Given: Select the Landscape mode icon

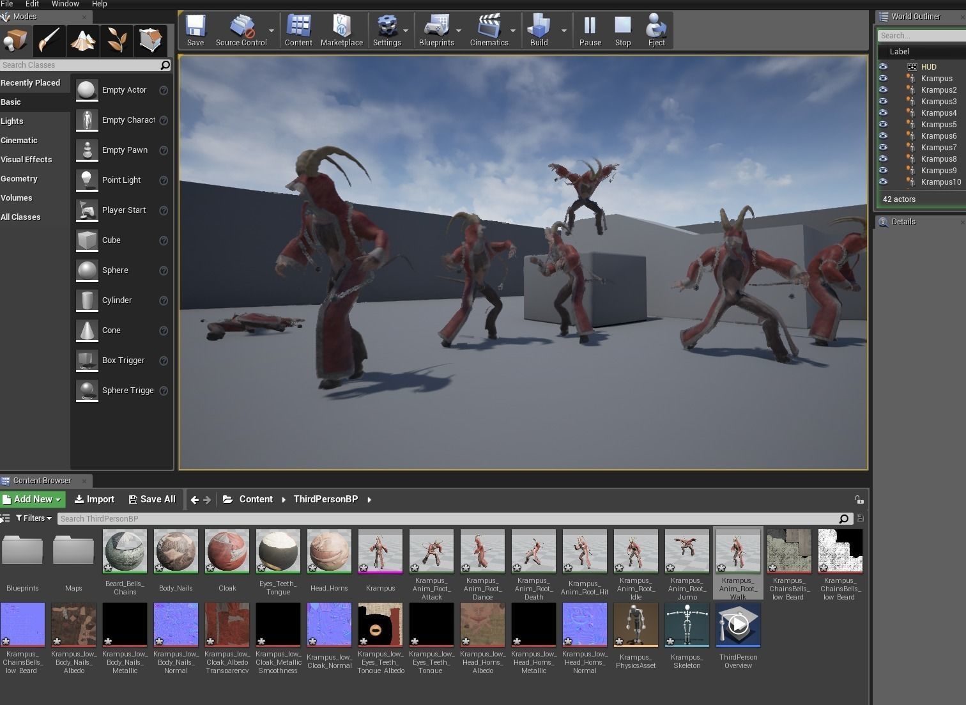Looking at the screenshot, I should [83, 41].
